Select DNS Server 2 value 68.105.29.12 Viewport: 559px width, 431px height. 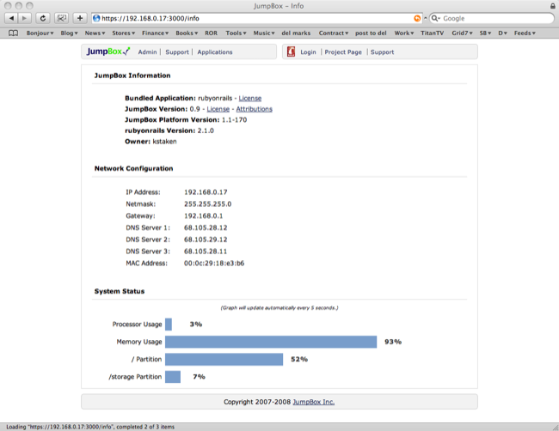tap(206, 240)
